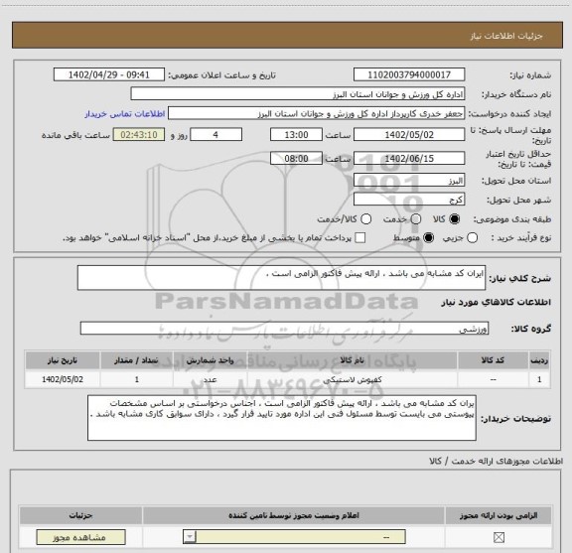Click the جزئیات اطلاعات نیاز page title
Image resolution: width=572 pixels, height=553 pixels.
(506, 36)
